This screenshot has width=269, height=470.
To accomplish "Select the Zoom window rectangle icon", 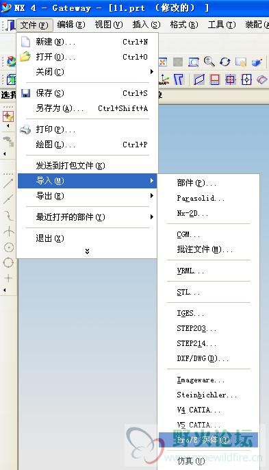I will coord(194,62).
